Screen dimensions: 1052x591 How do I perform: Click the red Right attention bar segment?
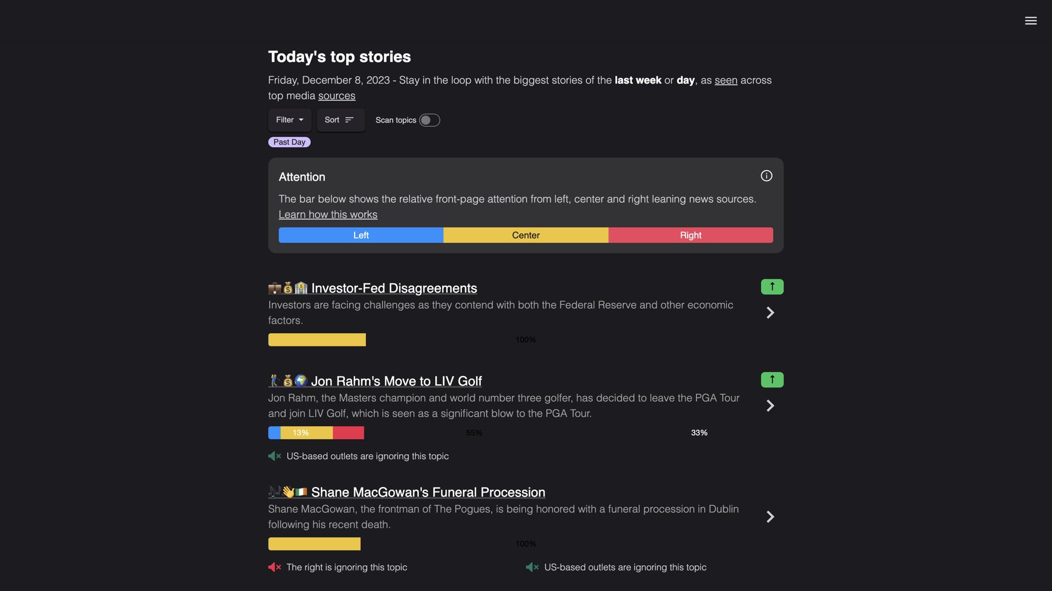pos(690,235)
